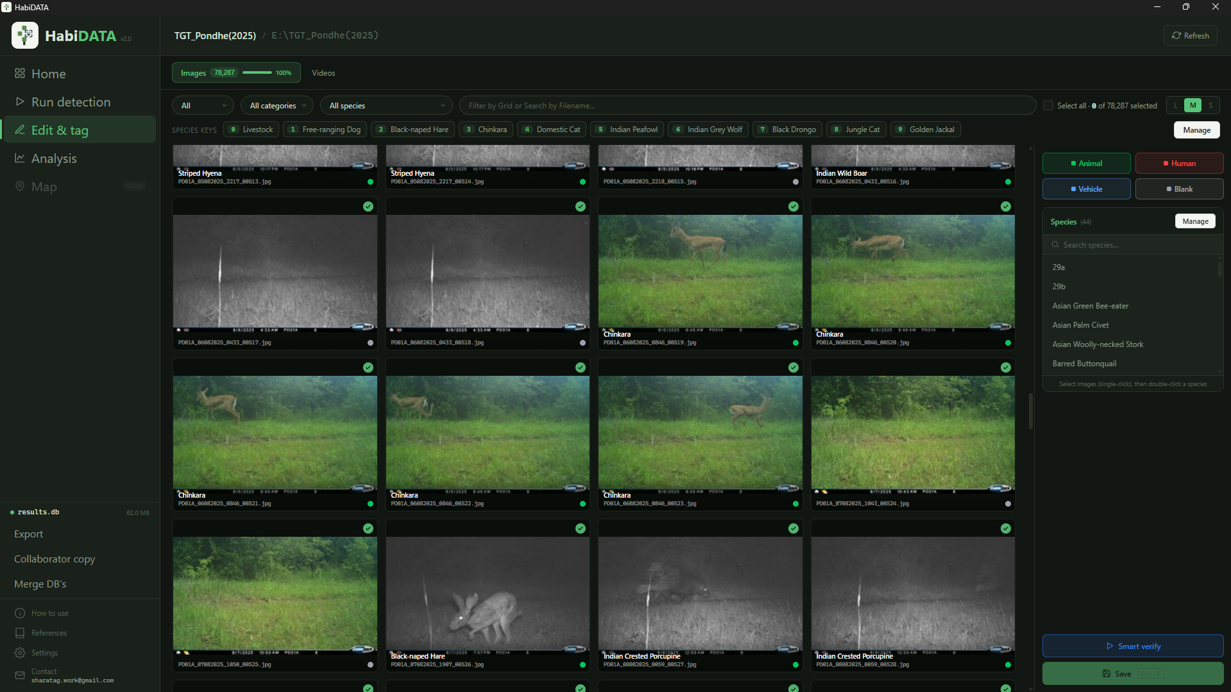Click status dot of PD01A_07082025_1907_00526.jpg
This screenshot has height=692, width=1231.
[x=582, y=664]
